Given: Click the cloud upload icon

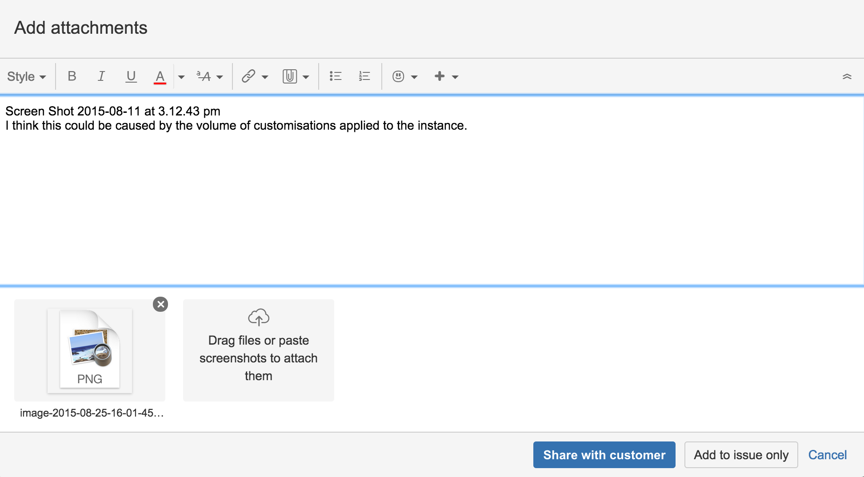Looking at the screenshot, I should click(259, 317).
